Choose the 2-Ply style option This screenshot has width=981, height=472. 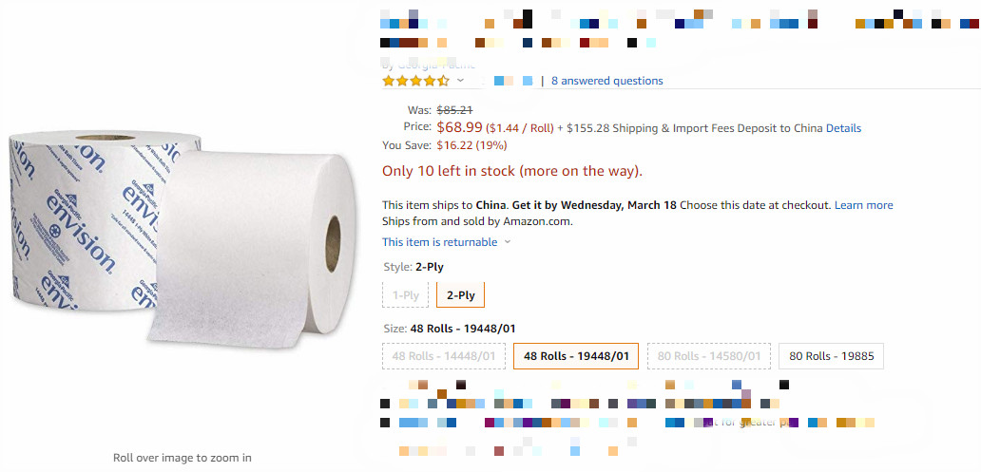point(460,295)
